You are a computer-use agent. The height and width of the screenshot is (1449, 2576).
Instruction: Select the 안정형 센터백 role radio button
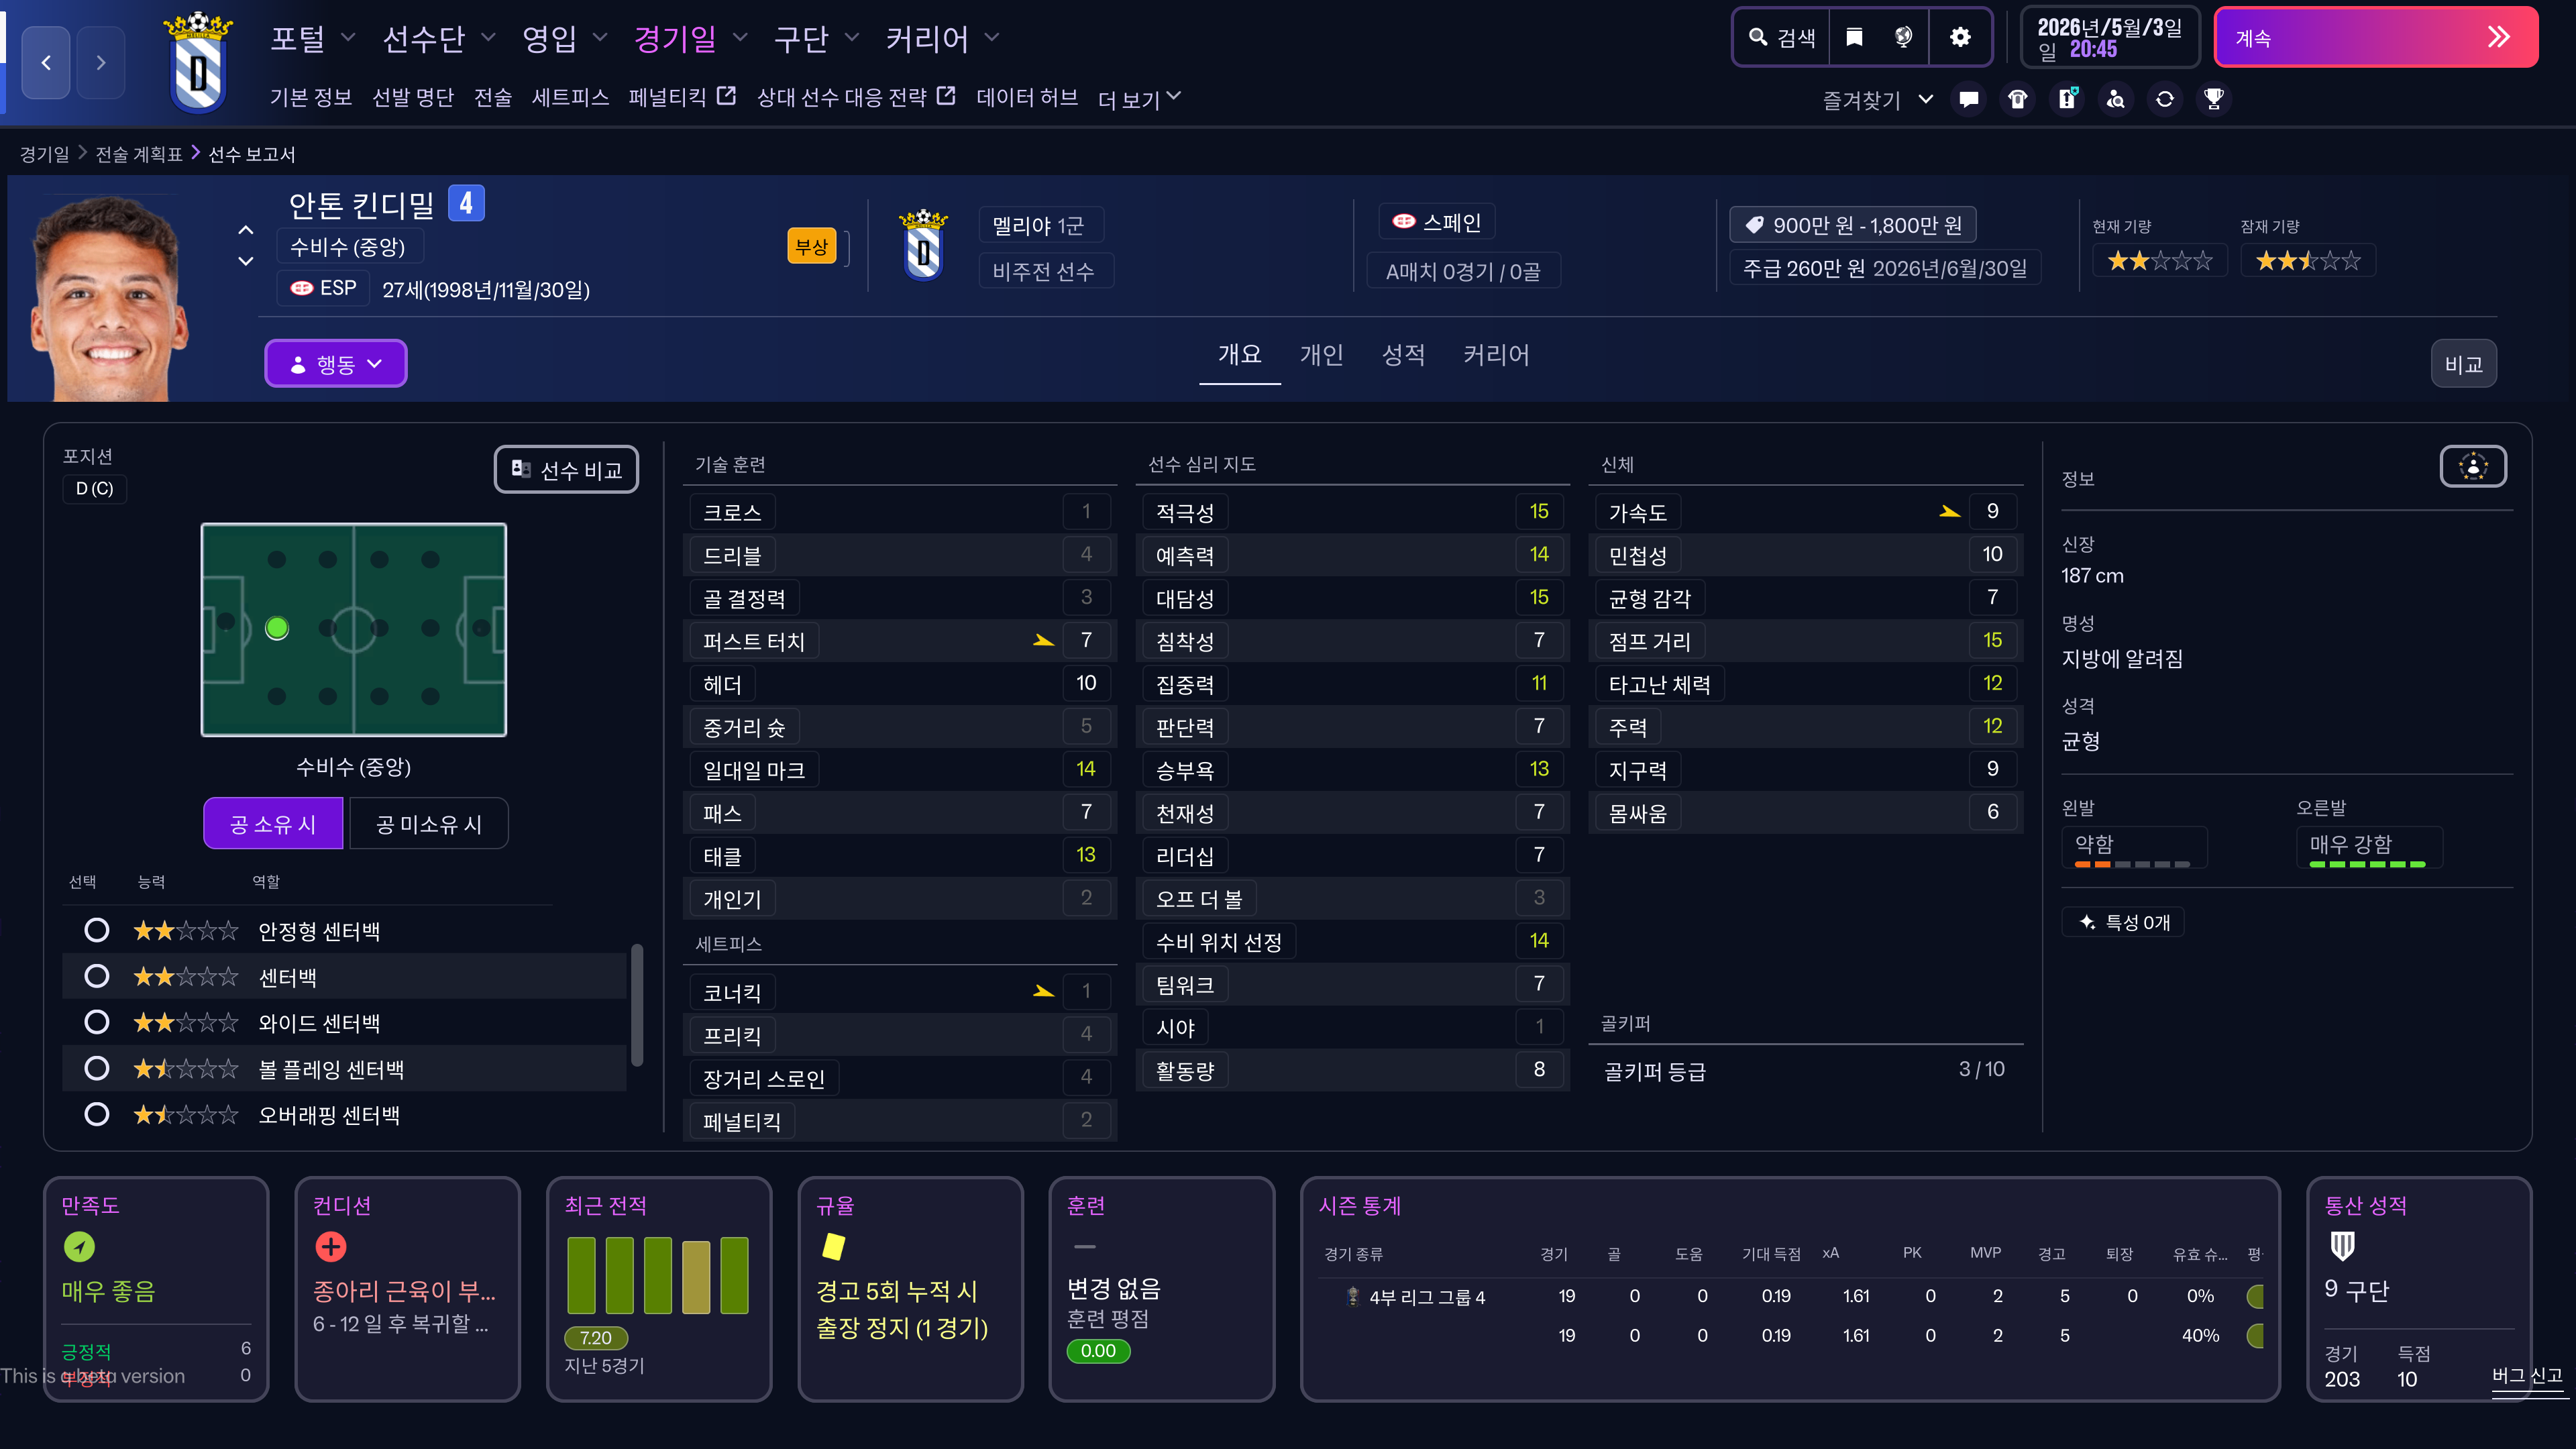click(x=97, y=931)
